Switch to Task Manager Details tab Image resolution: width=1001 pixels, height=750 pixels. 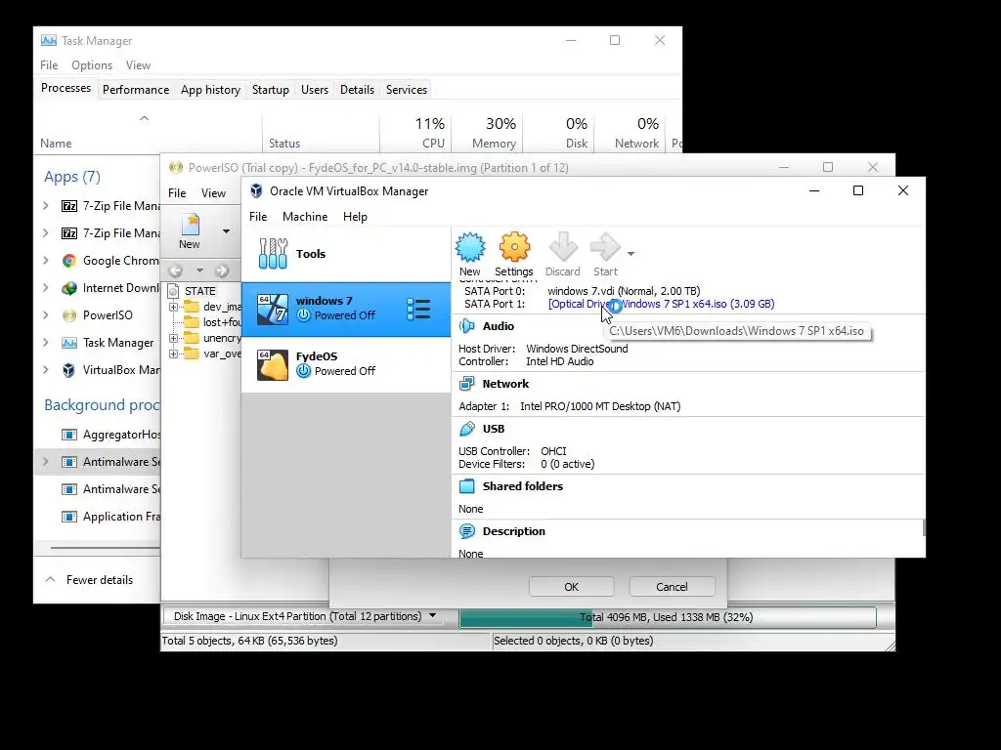coord(357,90)
